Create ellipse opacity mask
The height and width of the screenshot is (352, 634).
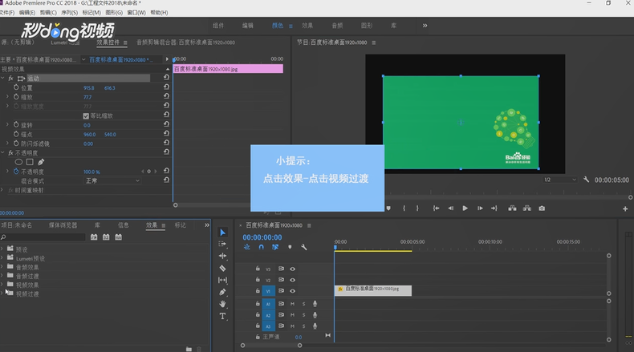tap(18, 162)
